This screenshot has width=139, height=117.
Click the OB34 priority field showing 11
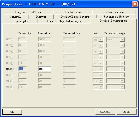coord(22,63)
